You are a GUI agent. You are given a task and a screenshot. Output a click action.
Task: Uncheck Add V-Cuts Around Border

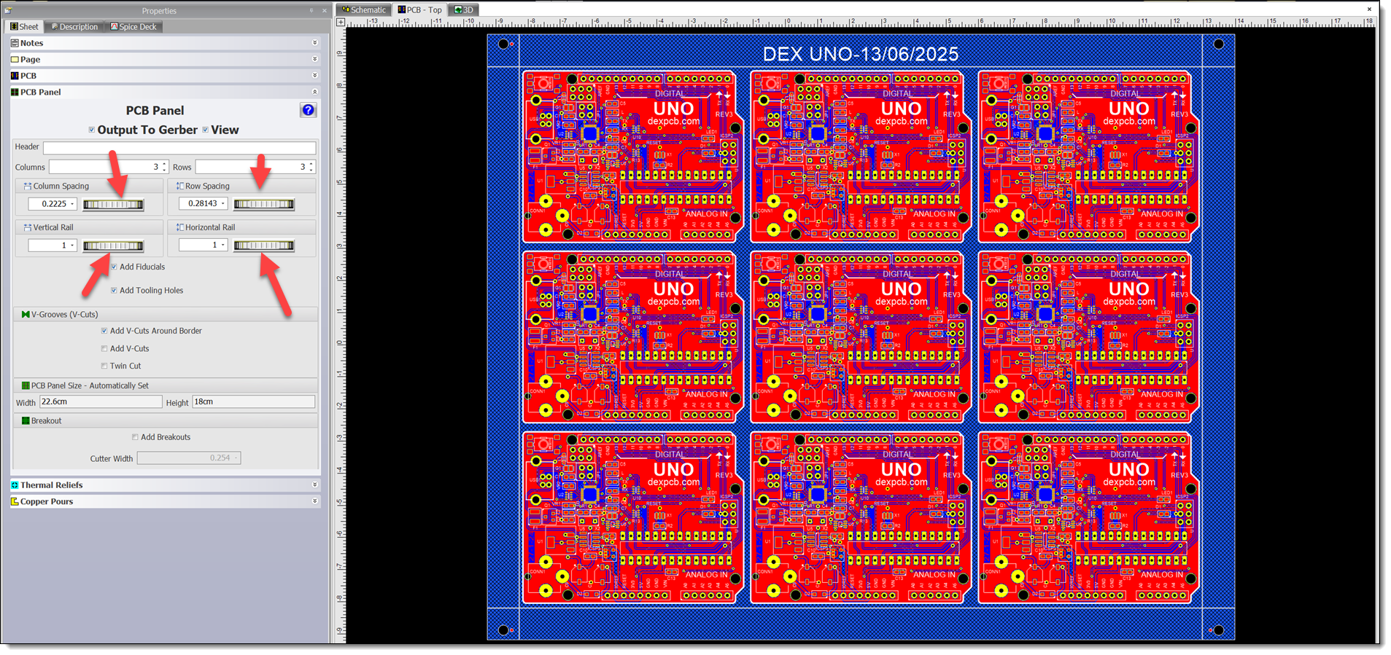click(104, 331)
